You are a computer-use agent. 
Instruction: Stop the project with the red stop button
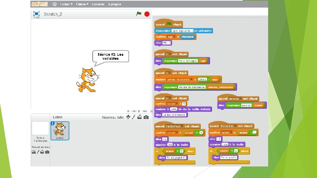pos(147,14)
